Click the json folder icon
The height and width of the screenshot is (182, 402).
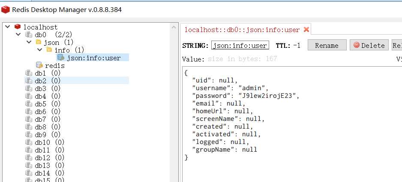coord(39,42)
